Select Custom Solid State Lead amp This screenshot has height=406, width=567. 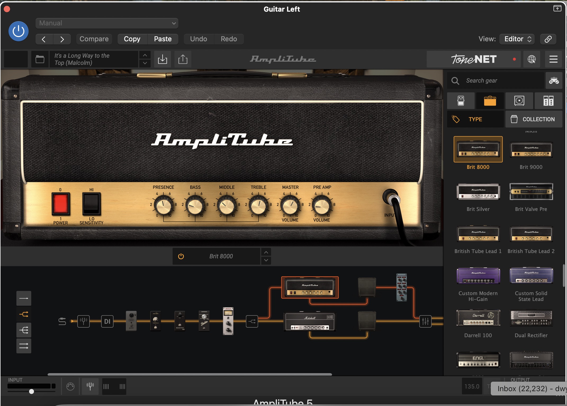pyautogui.click(x=531, y=276)
